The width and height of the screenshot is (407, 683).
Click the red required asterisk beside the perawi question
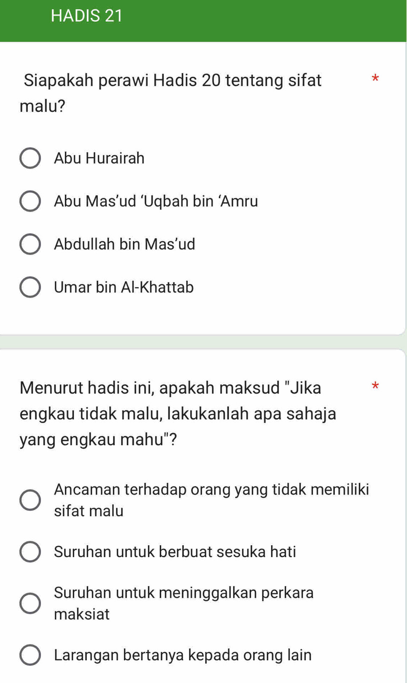coord(375,78)
